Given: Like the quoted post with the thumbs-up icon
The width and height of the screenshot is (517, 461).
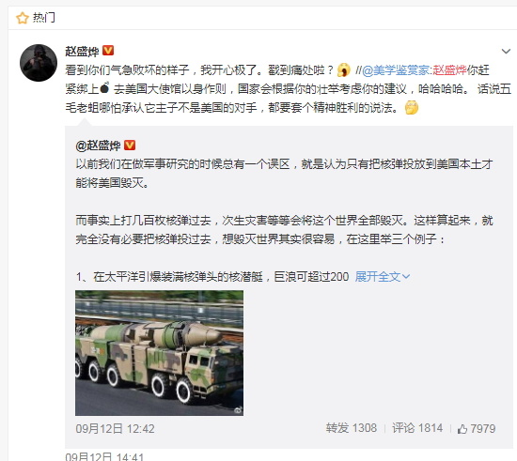Looking at the screenshot, I should [462, 429].
